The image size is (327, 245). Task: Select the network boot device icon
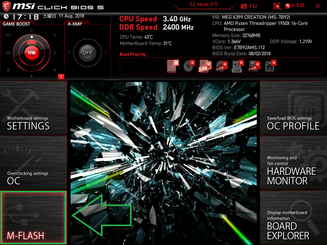[x=270, y=66]
